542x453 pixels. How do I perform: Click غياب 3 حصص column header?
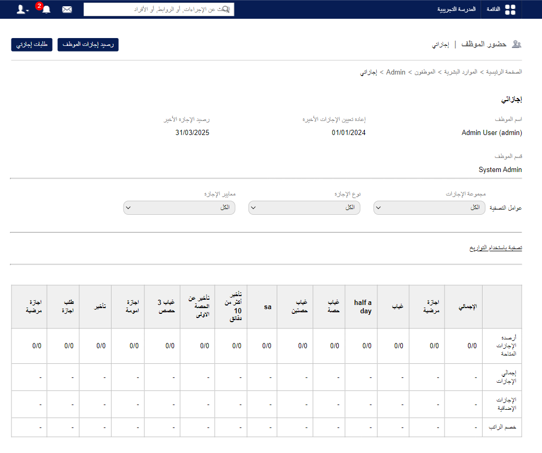click(162, 307)
